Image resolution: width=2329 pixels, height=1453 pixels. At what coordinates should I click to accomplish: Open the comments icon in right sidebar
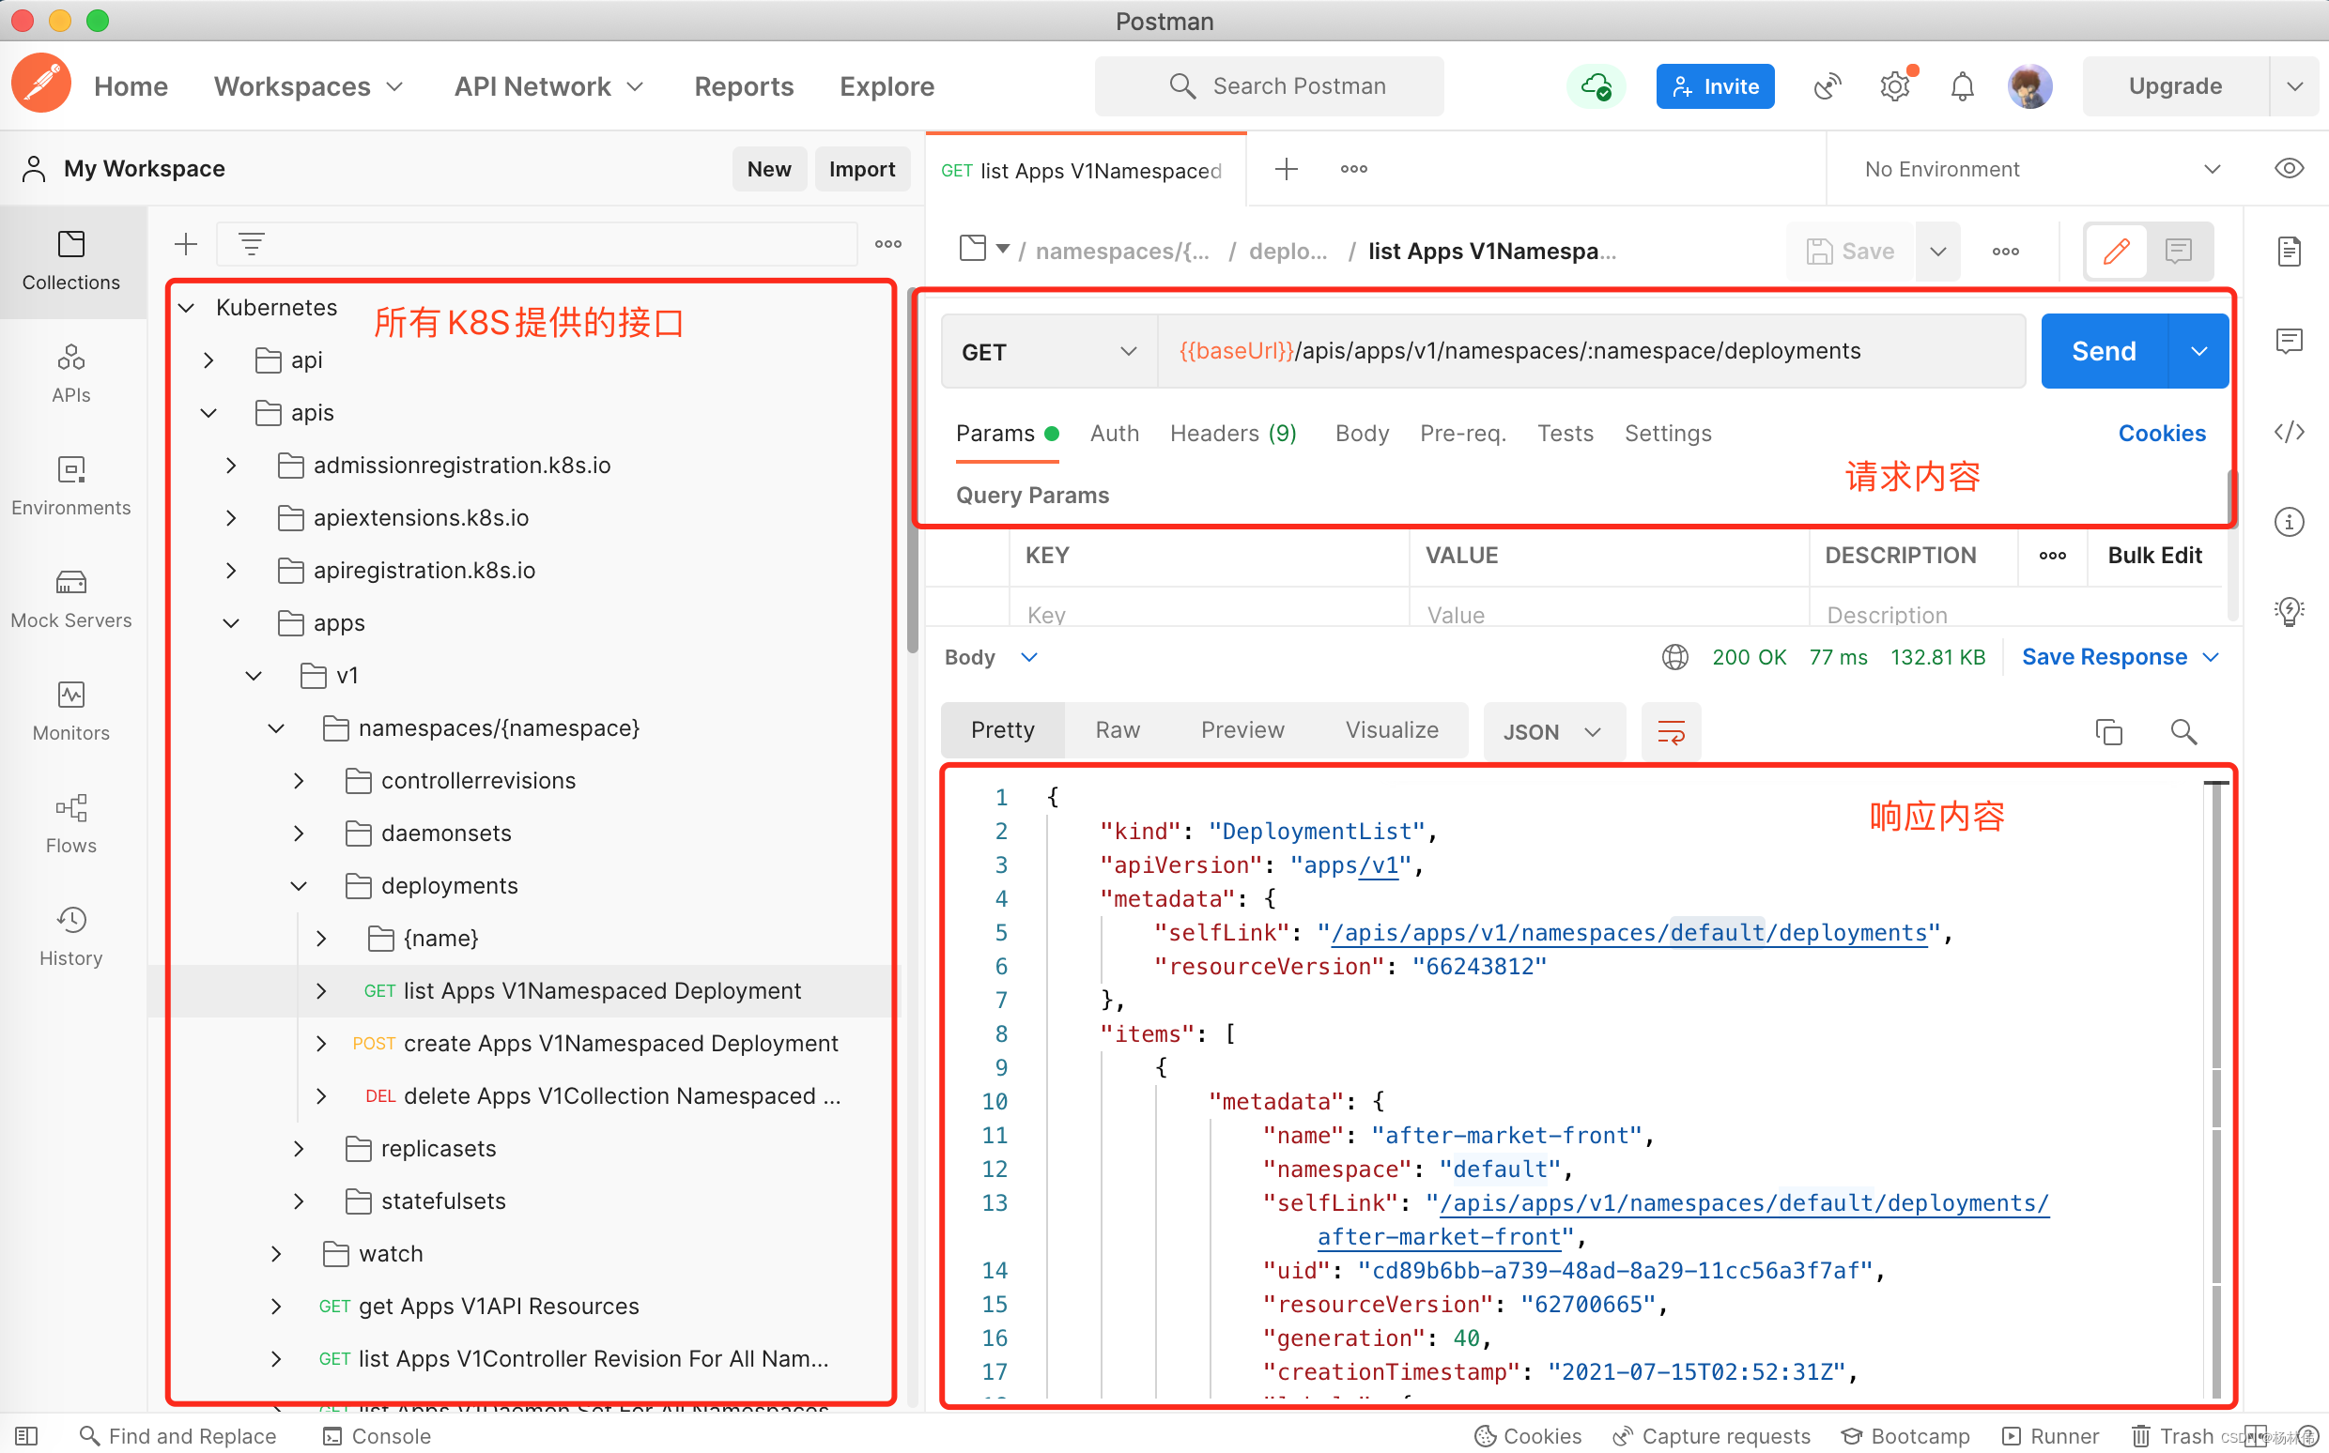[x=2289, y=341]
